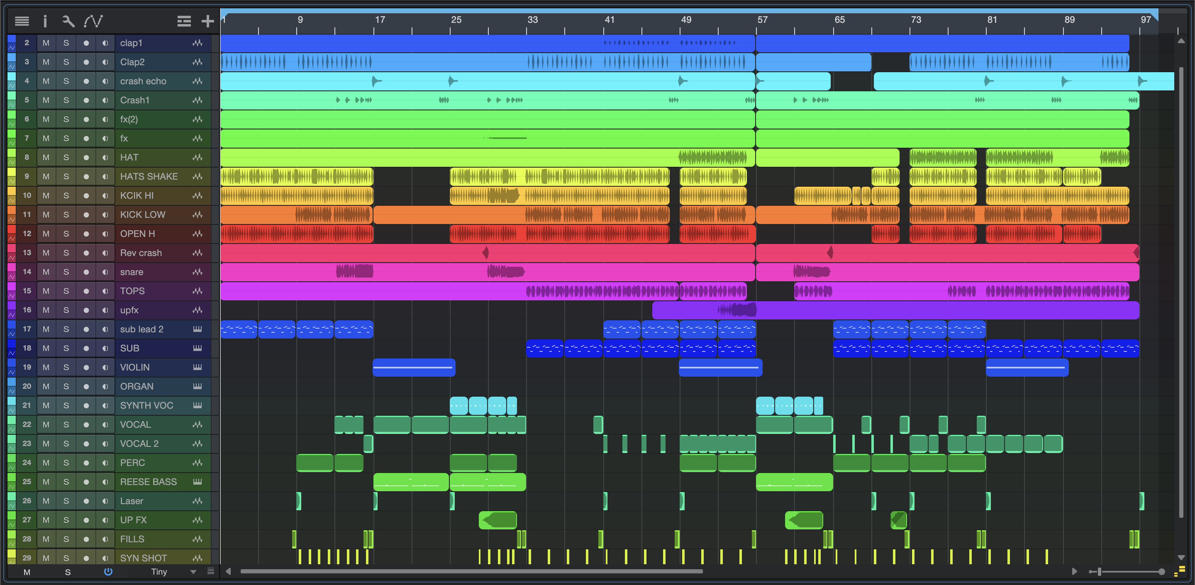Click the global Solo button at the bottom
Image resolution: width=1195 pixels, height=585 pixels.
[x=68, y=572]
